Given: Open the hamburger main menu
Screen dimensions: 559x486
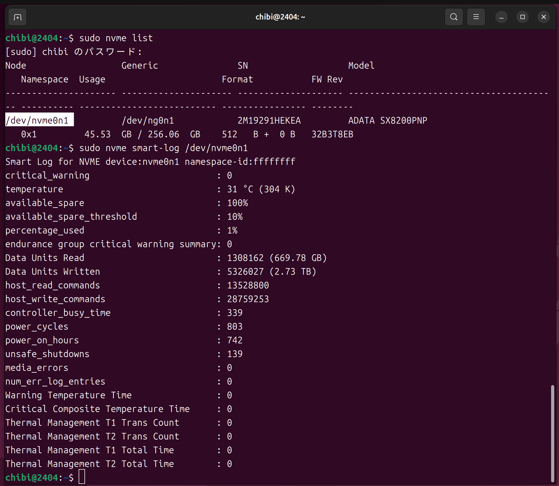Looking at the screenshot, I should click(x=476, y=17).
